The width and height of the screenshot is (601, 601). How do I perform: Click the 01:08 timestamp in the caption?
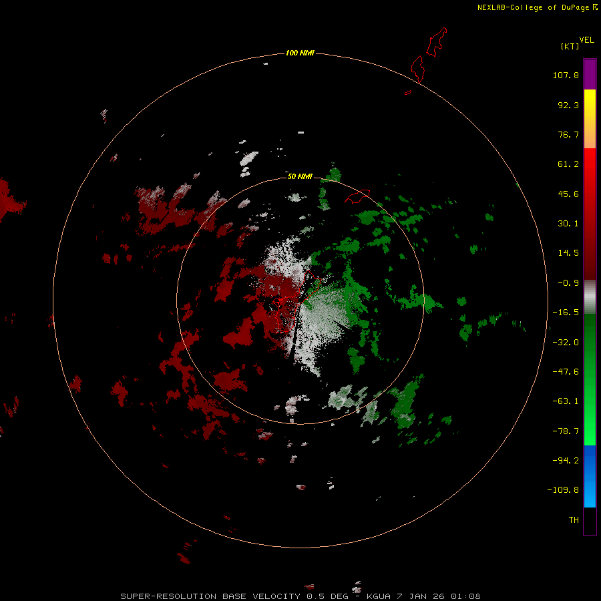pos(465,596)
